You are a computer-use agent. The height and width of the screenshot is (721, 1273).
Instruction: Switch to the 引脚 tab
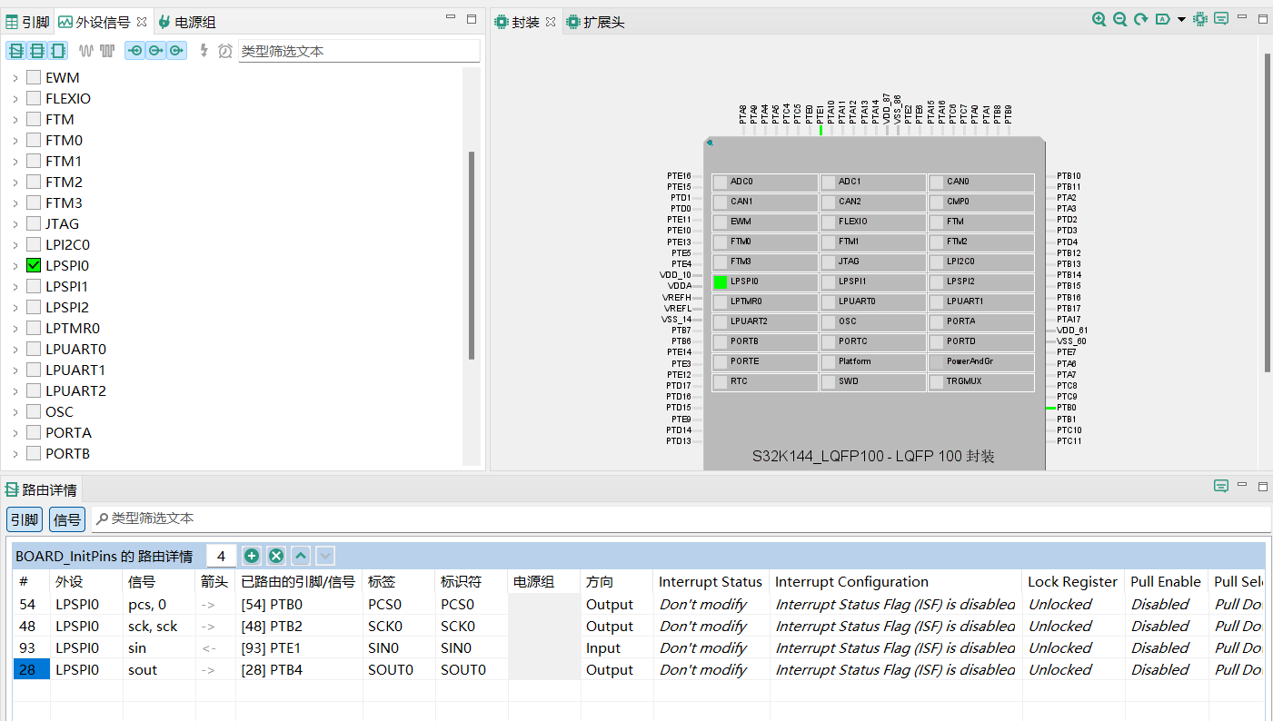click(x=27, y=22)
